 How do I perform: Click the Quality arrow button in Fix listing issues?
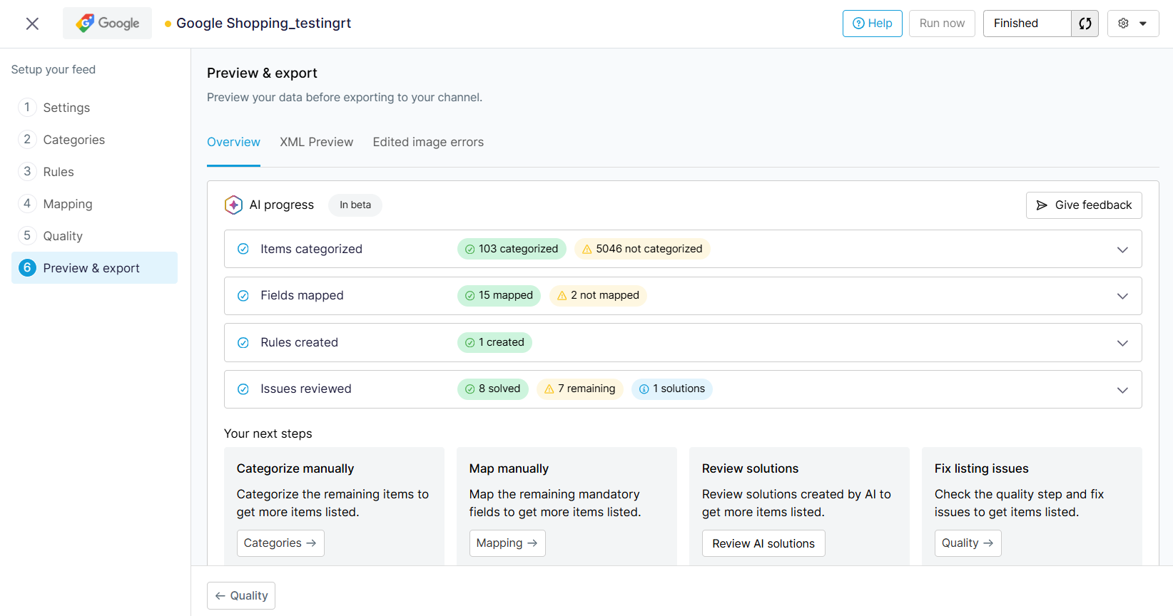(x=968, y=543)
